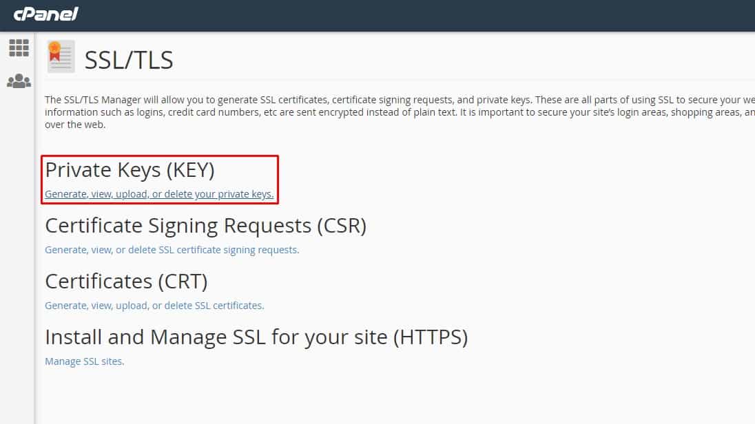The image size is (755, 424).
Task: Click empty area of dark header bar
Action: [x=414, y=15]
